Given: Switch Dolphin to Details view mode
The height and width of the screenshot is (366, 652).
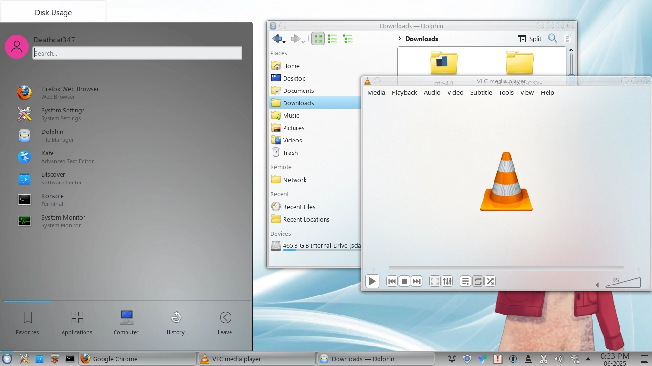Looking at the screenshot, I should 347,39.
